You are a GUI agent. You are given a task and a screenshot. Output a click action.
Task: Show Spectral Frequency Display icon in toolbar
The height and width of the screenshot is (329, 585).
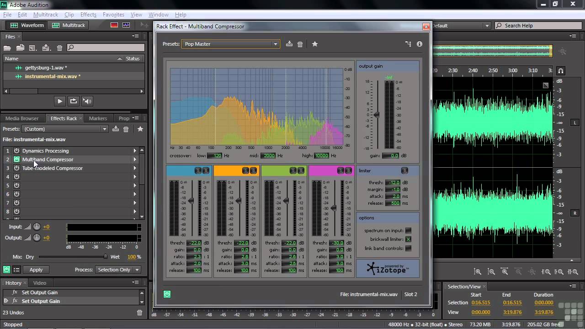click(x=115, y=25)
